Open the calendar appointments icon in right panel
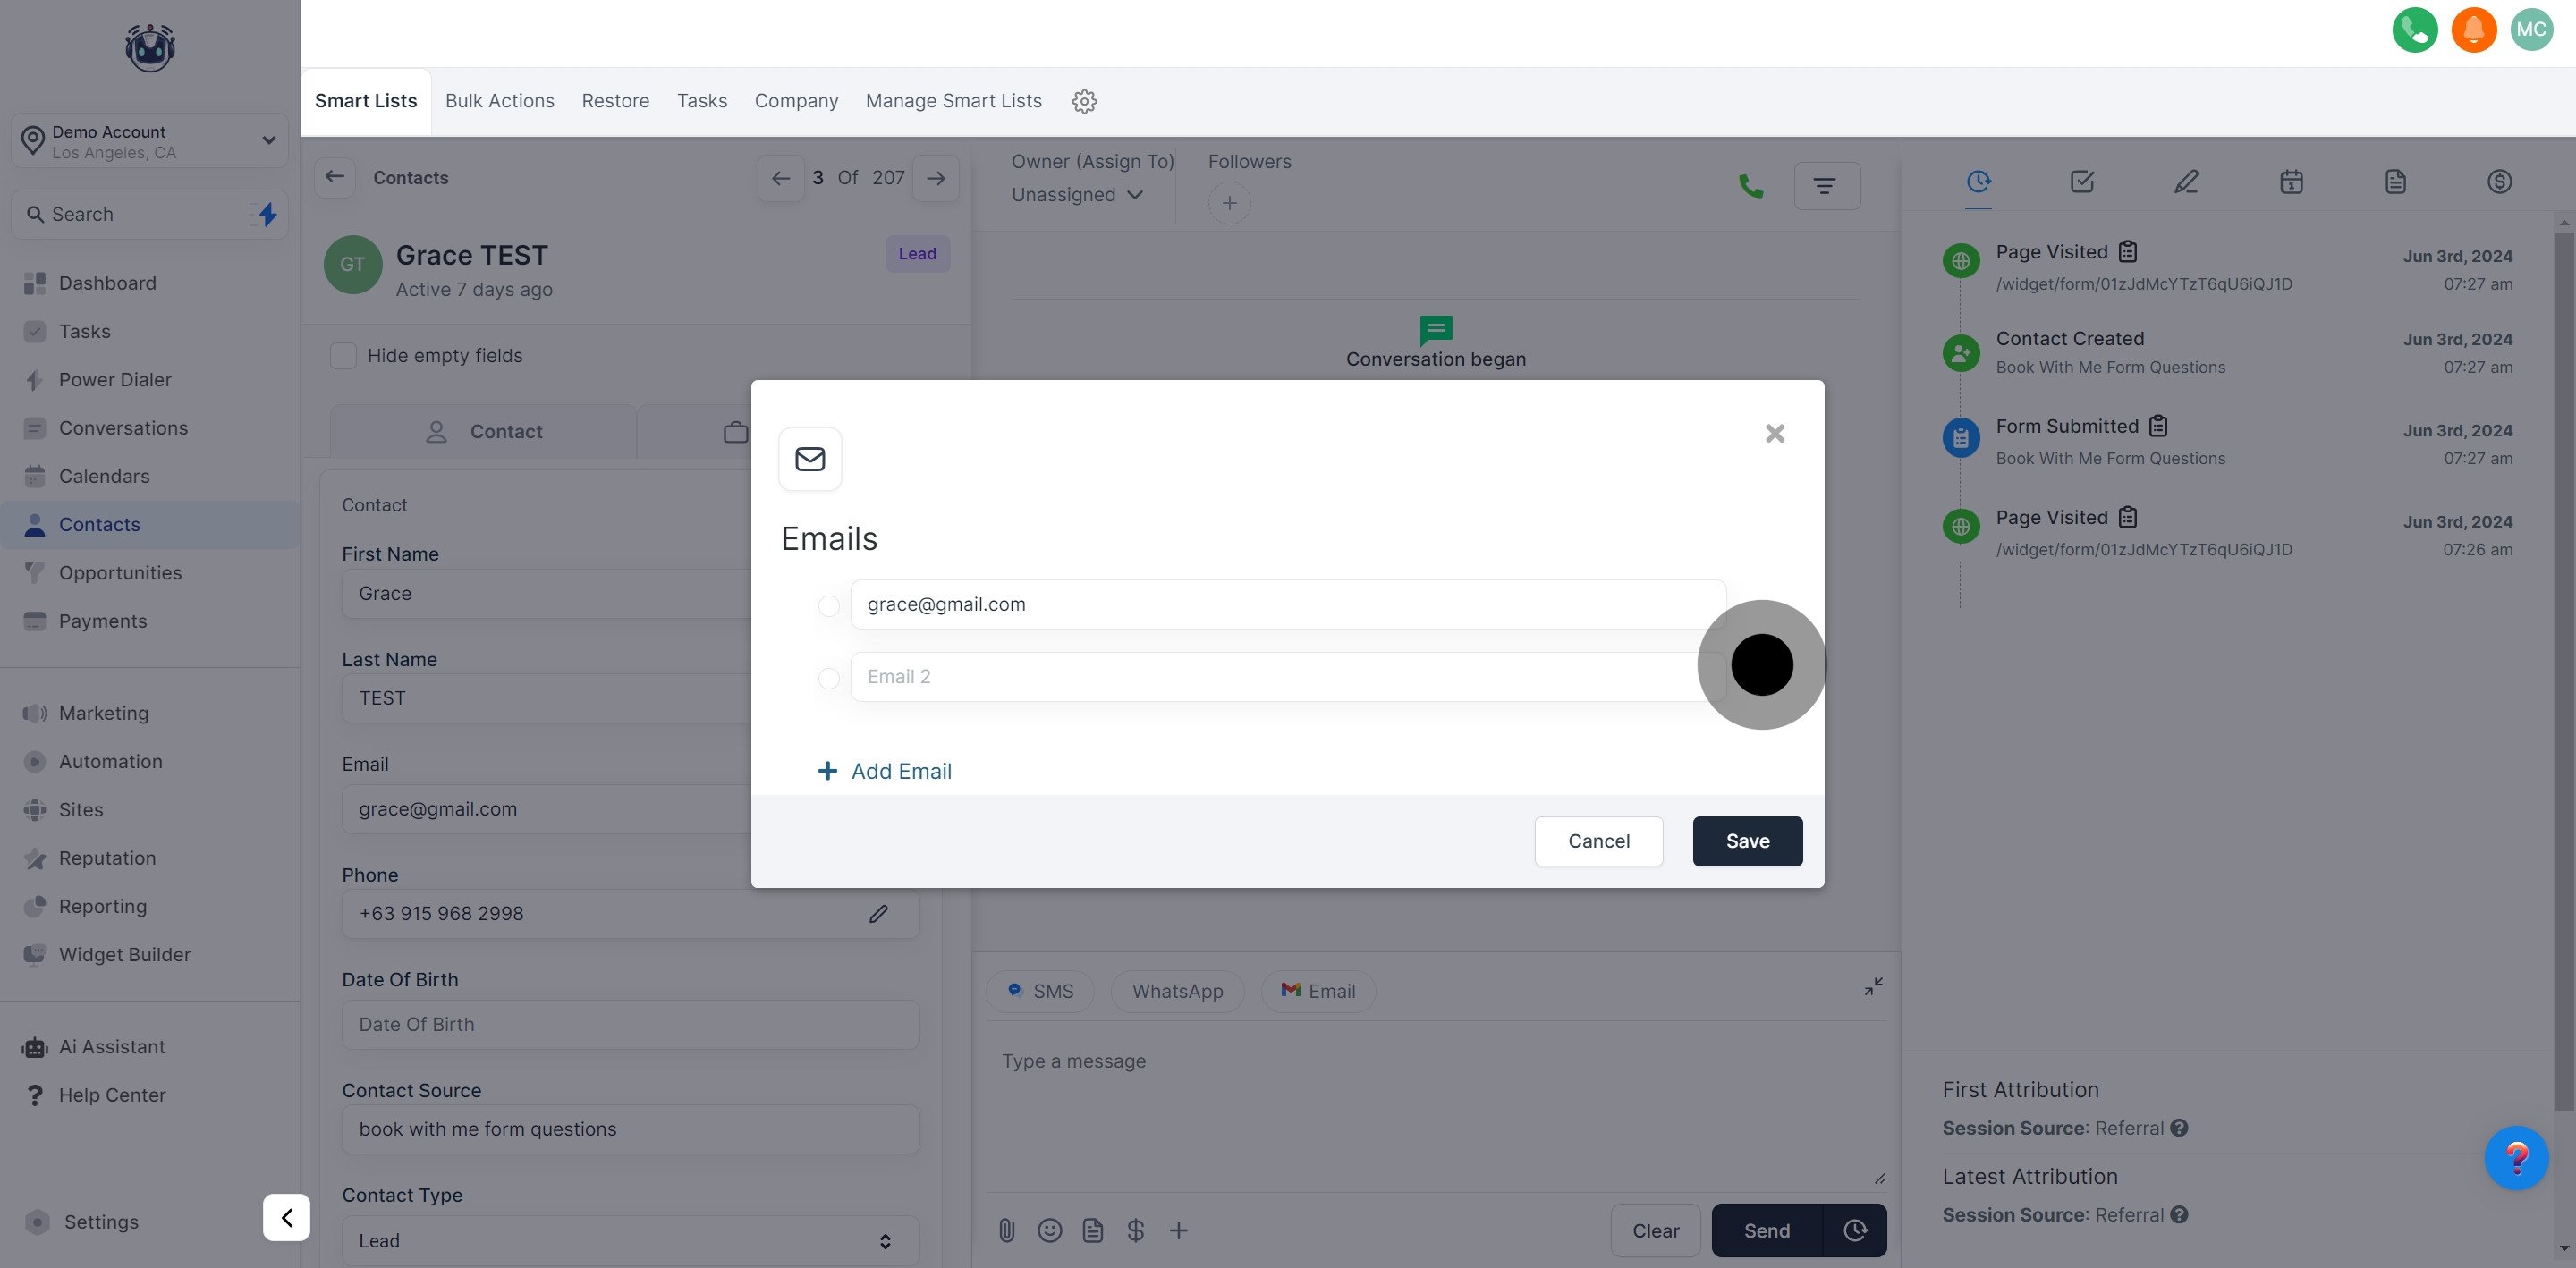This screenshot has width=2576, height=1268. [x=2291, y=182]
